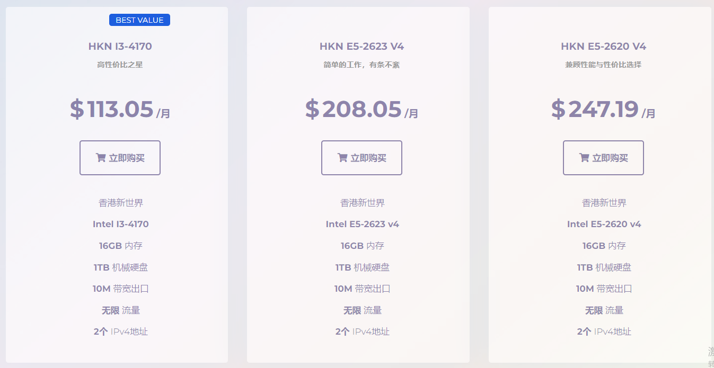Click the $247.19 monthly price

click(x=604, y=110)
